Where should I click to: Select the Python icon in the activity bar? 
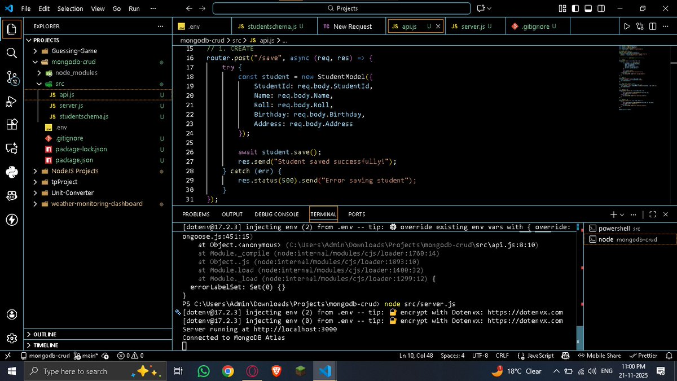coord(11,172)
